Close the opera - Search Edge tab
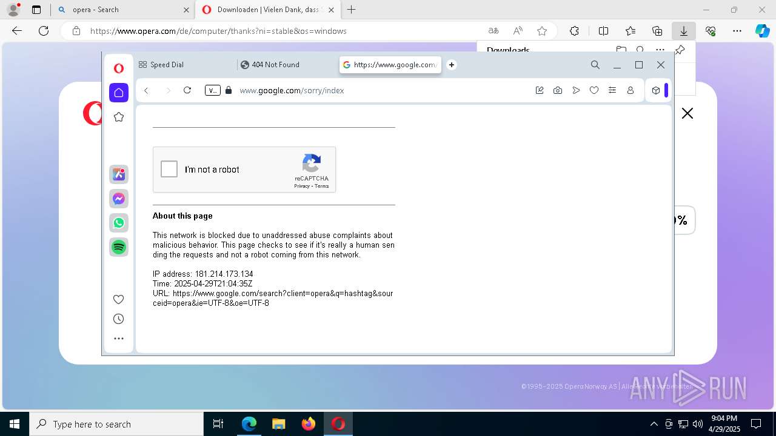Screen dimensions: 776x436 (186, 10)
